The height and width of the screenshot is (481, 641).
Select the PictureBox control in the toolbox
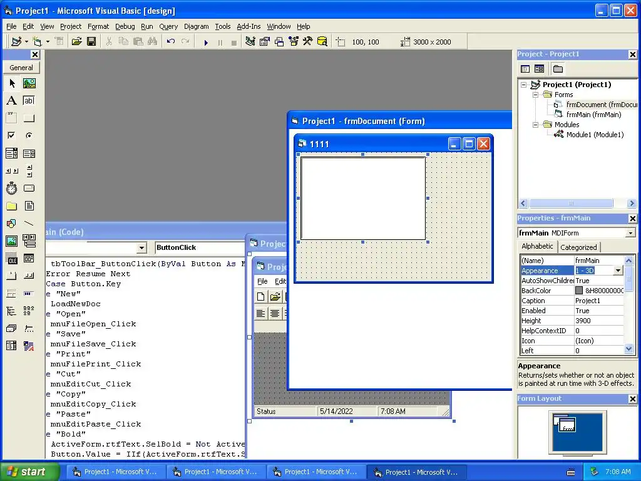[x=29, y=83]
